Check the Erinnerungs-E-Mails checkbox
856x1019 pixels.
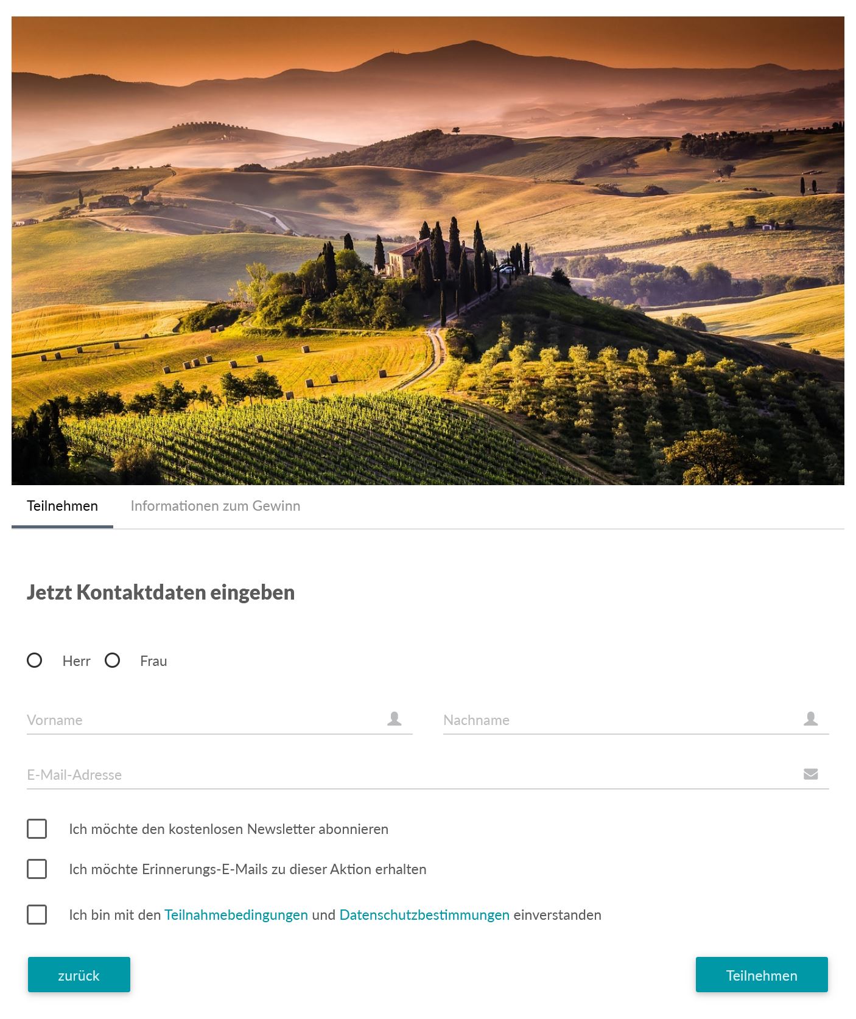[37, 869]
